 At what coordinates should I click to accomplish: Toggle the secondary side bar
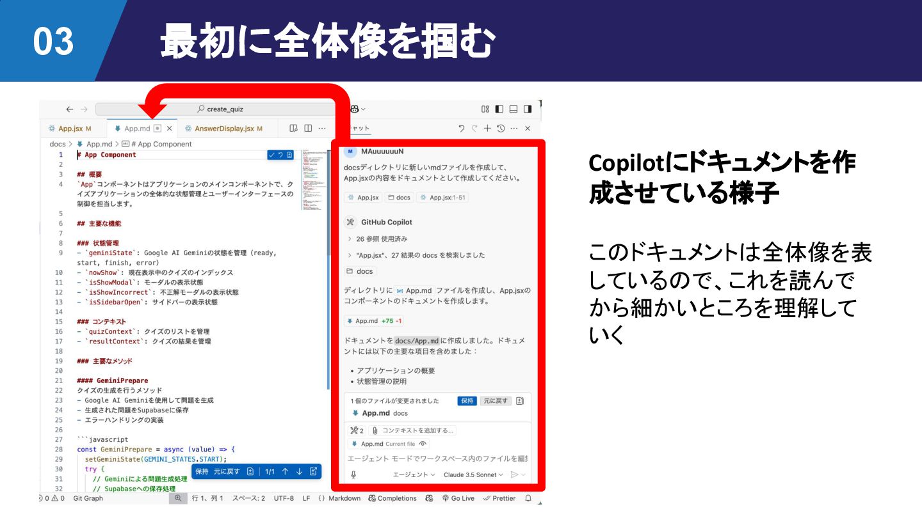528,109
